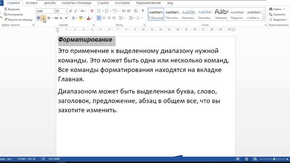
Task: Apply numbered list
Action: click(x=106, y=11)
